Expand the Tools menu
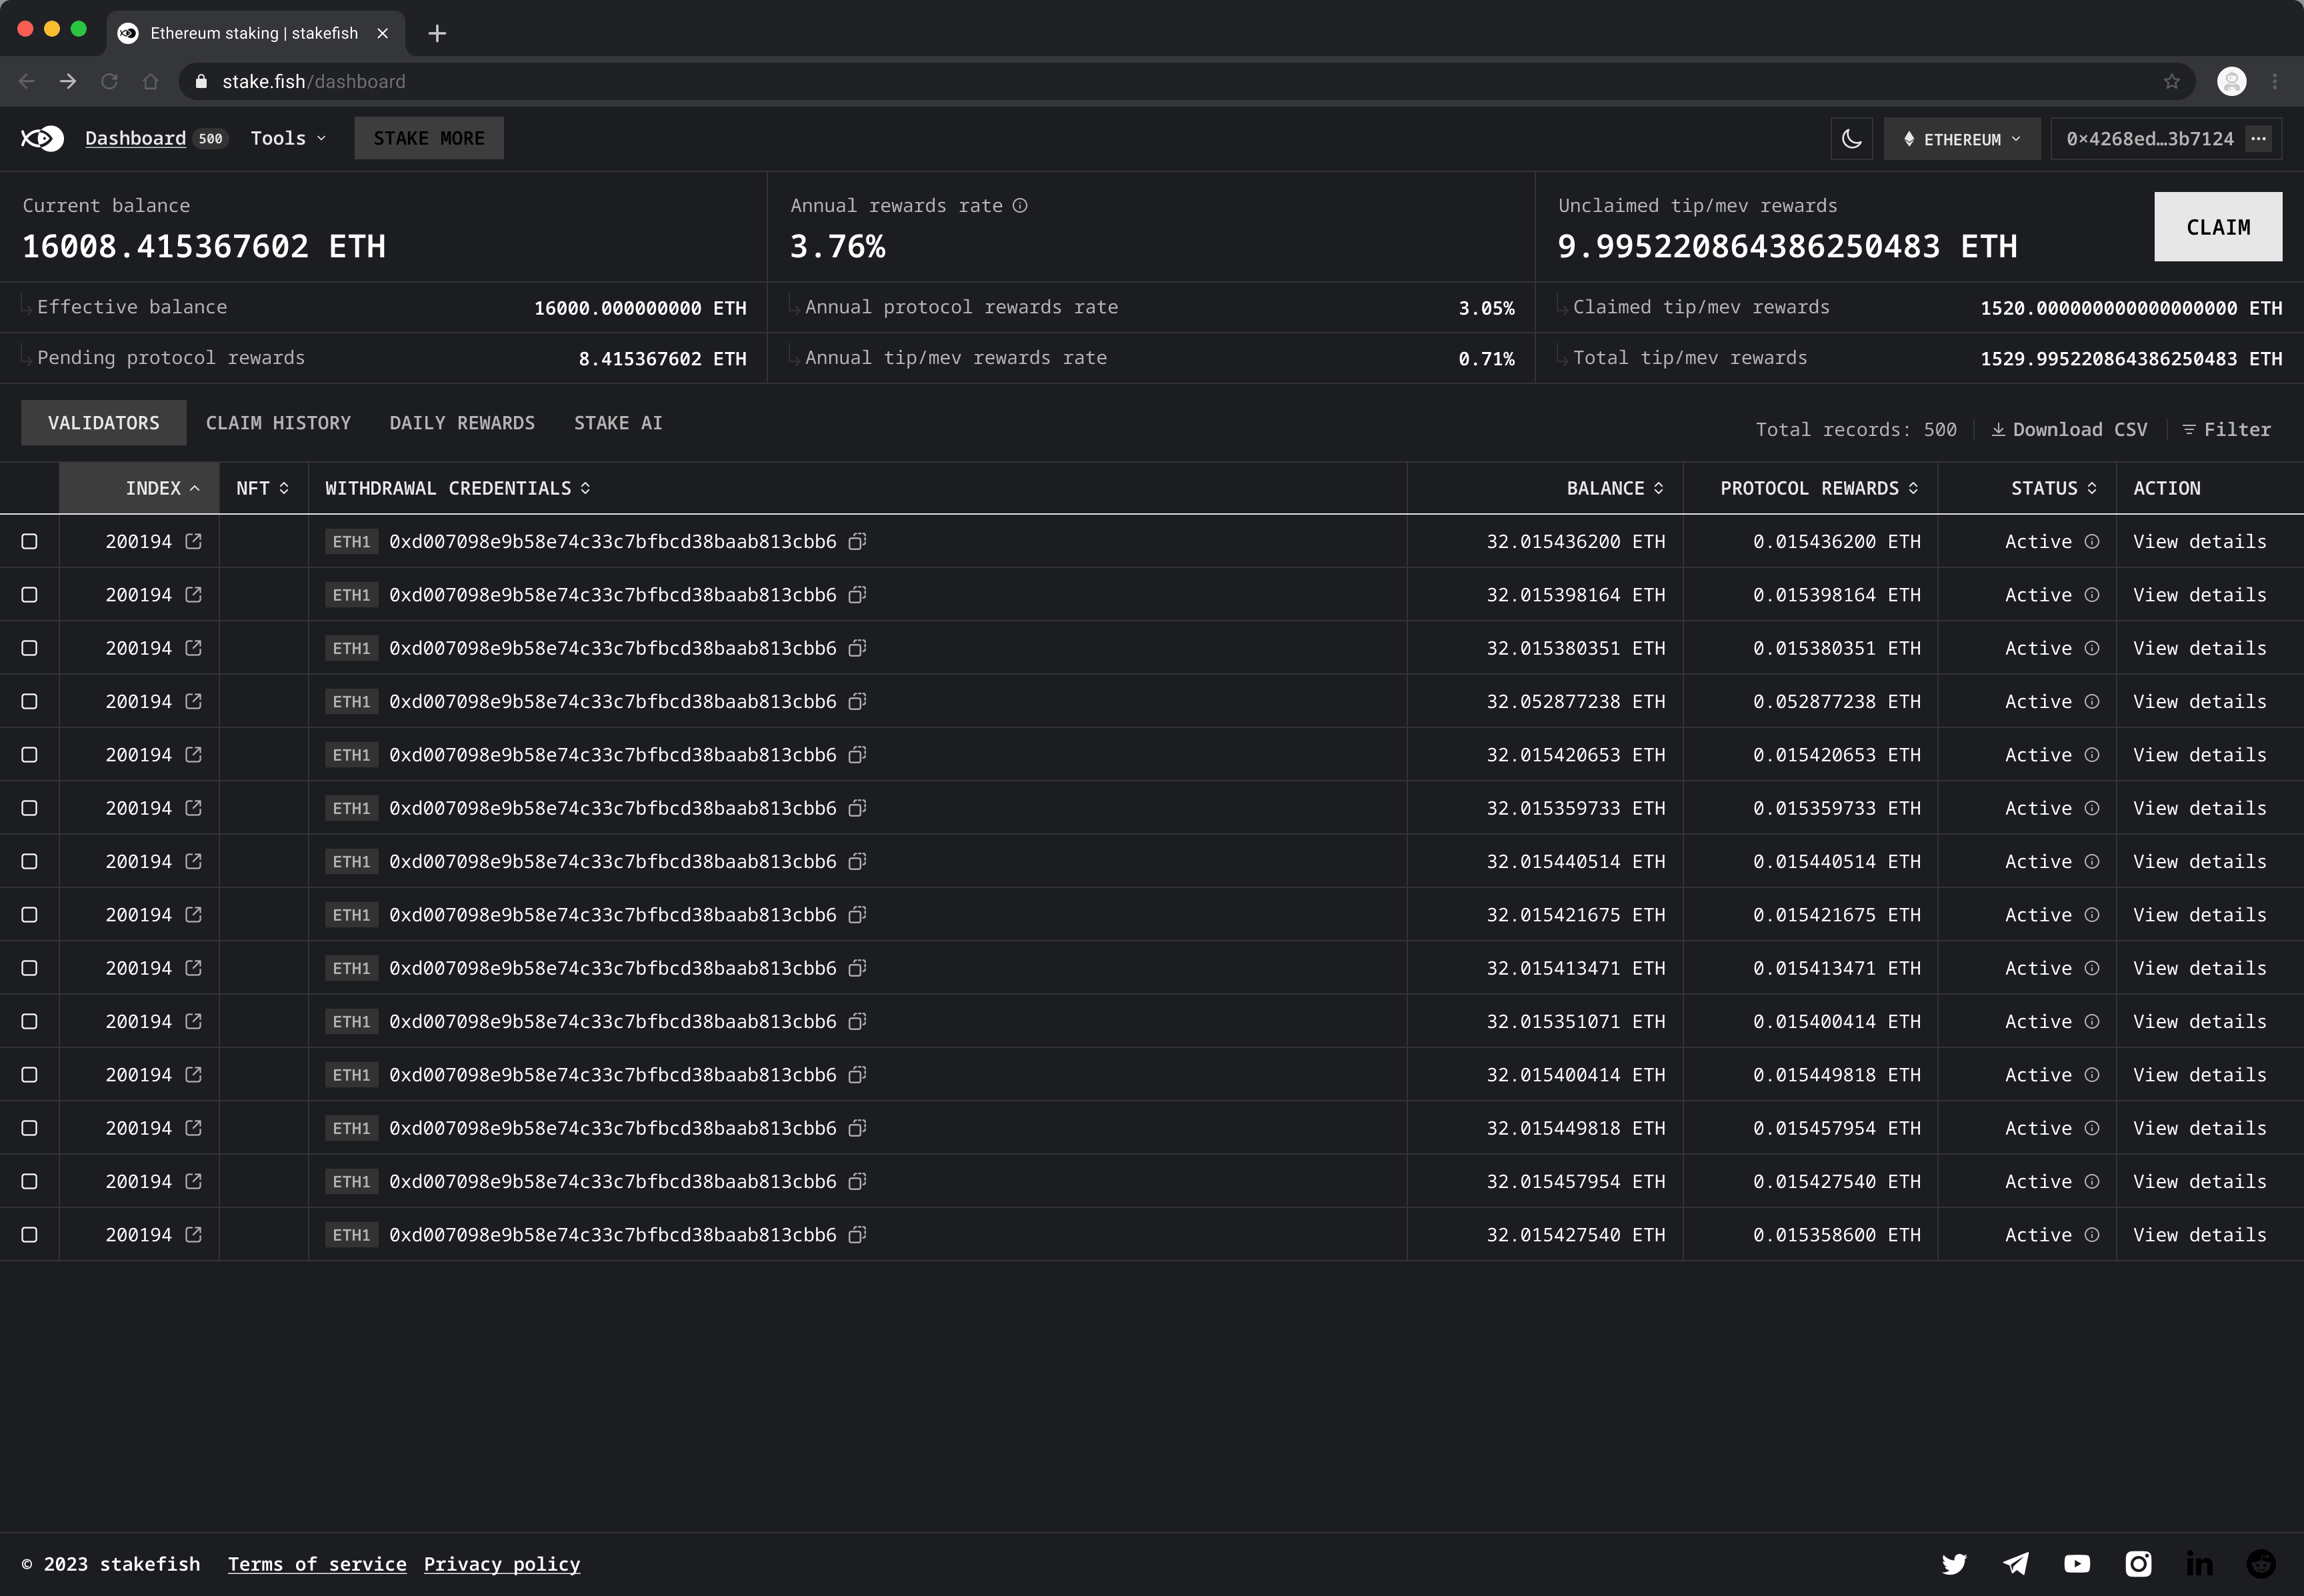The height and width of the screenshot is (1596, 2304). 287,138
